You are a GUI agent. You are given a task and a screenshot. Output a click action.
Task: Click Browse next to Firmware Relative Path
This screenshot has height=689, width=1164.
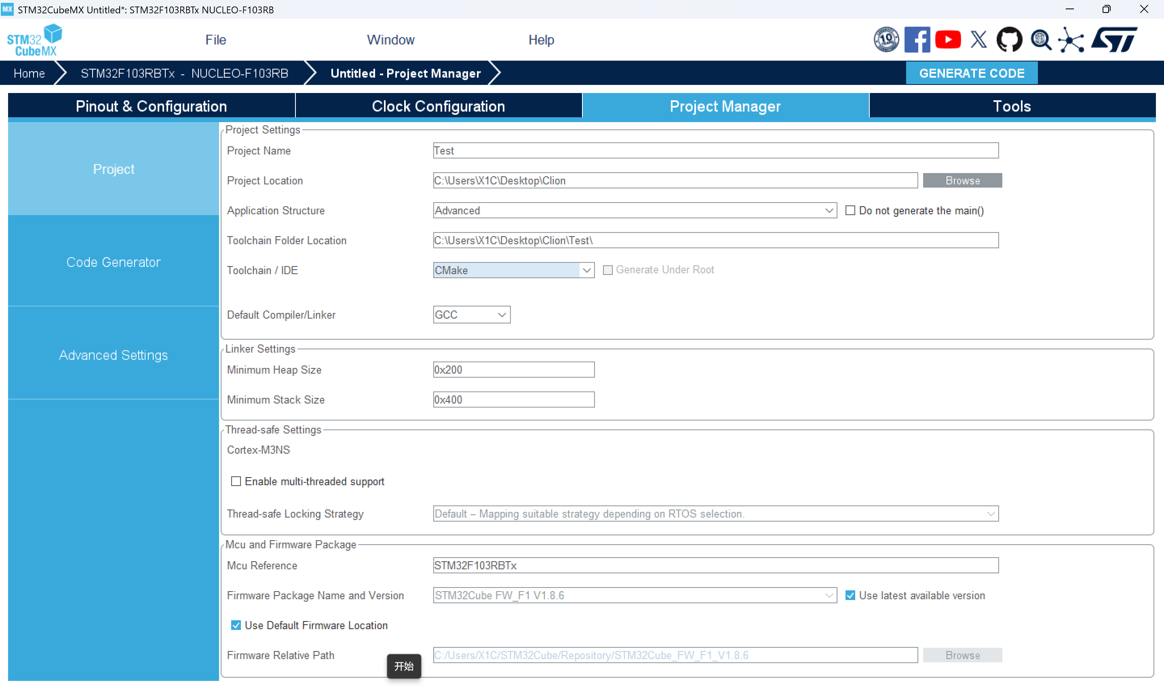pos(962,655)
